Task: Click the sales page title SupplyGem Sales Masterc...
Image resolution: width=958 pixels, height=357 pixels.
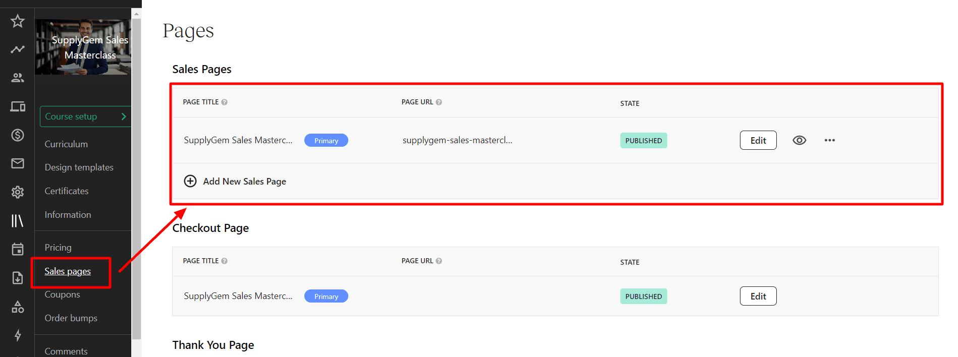Action: coord(238,140)
